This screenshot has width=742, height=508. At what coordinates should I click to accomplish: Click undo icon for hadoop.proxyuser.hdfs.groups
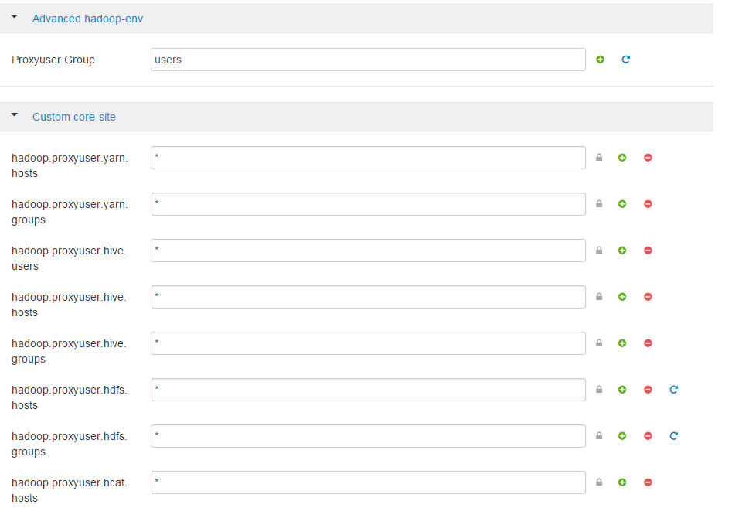[x=674, y=436]
